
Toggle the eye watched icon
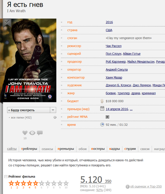tap(32, 133)
